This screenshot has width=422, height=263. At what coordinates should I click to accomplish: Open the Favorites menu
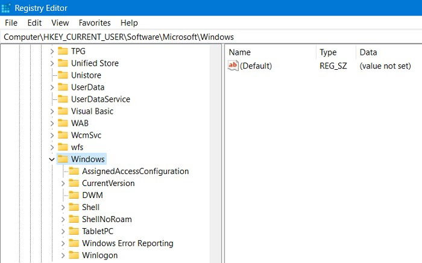pyautogui.click(x=95, y=23)
